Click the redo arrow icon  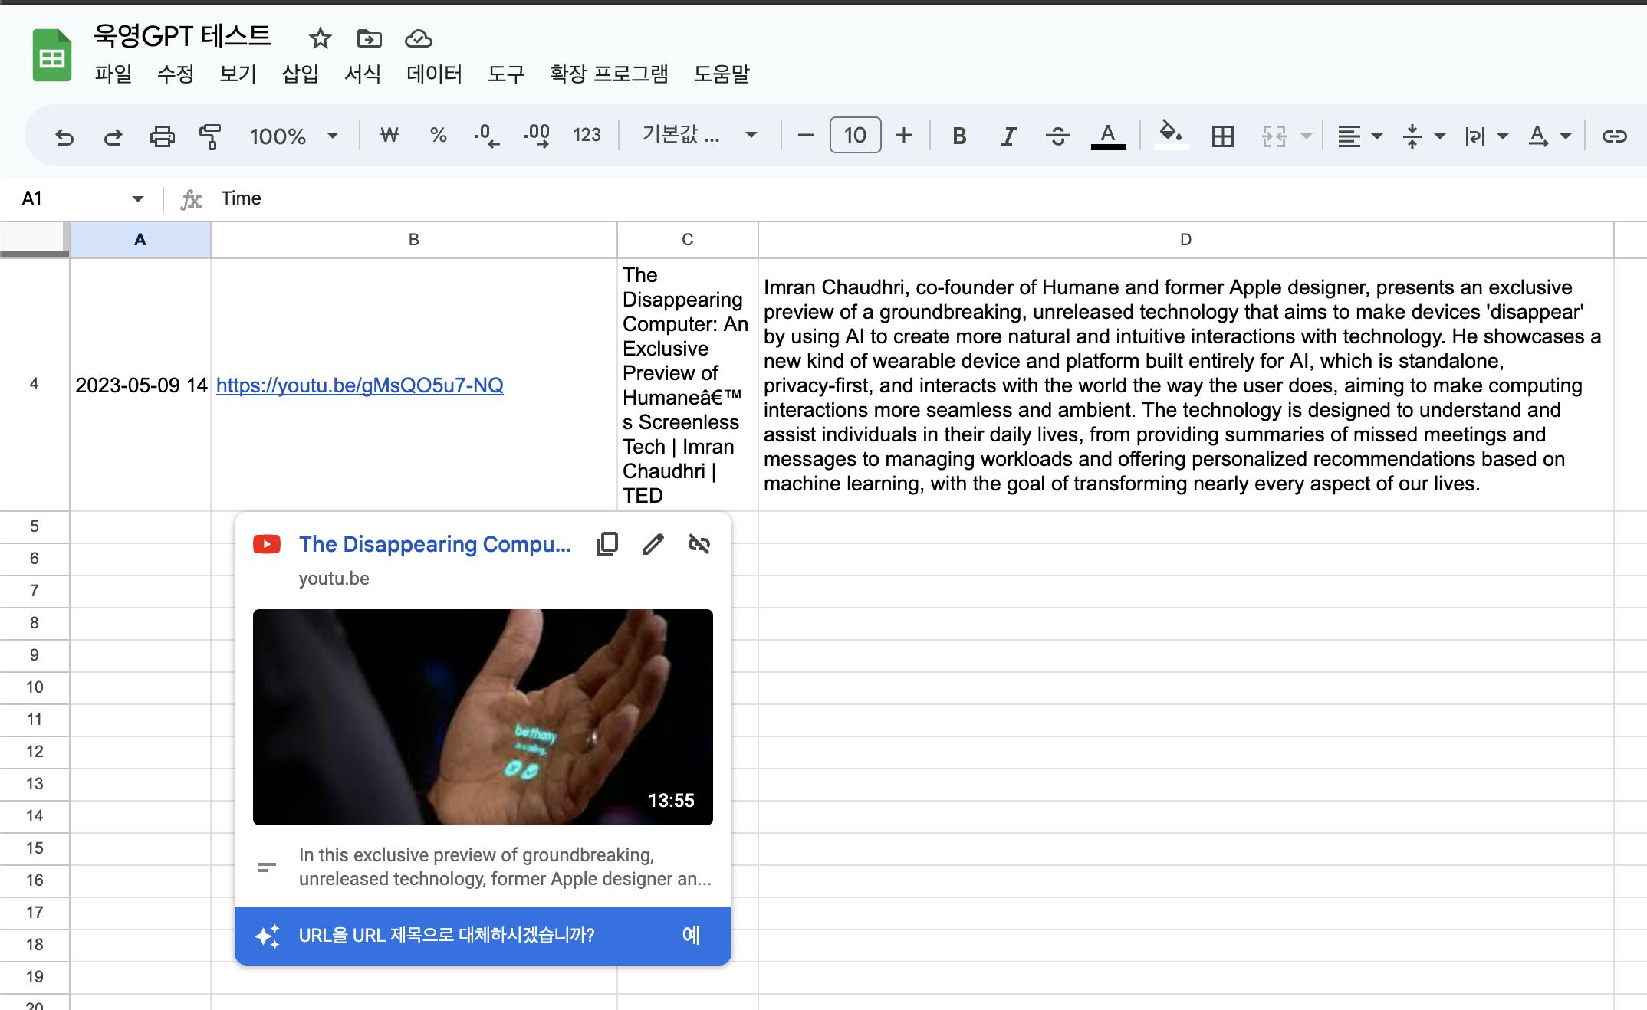[x=113, y=136]
